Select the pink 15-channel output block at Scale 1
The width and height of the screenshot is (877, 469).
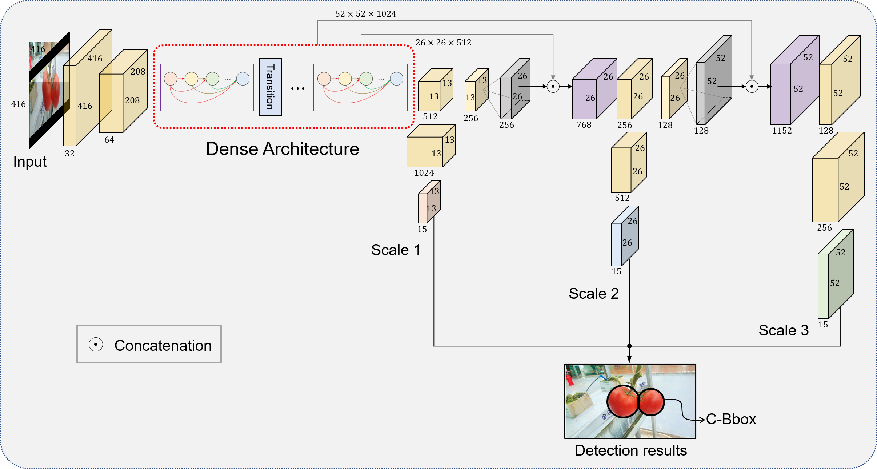[x=429, y=202]
